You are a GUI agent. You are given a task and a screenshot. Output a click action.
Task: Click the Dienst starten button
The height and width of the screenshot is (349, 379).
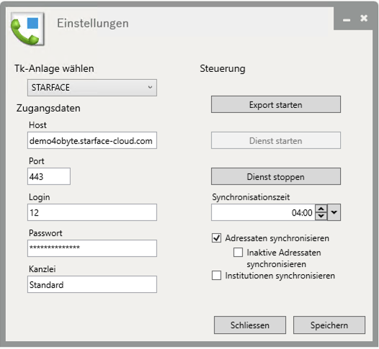276,140
